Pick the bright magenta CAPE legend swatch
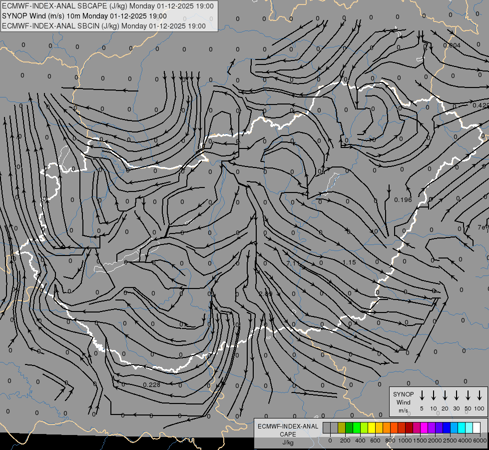Image resolution: width=489 pixels, height=450 pixels. pos(425,427)
